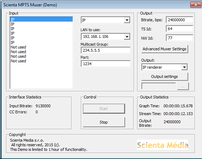
Task: Click the greyed-out Start button
Action: pyautogui.click(x=104, y=109)
